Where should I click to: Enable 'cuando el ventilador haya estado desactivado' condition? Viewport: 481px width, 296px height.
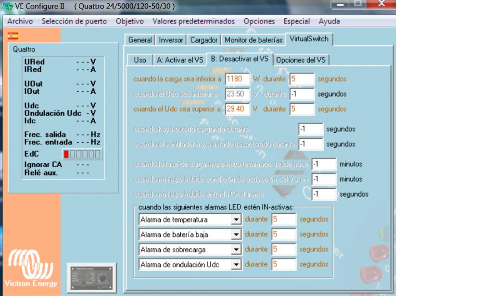tap(214, 144)
